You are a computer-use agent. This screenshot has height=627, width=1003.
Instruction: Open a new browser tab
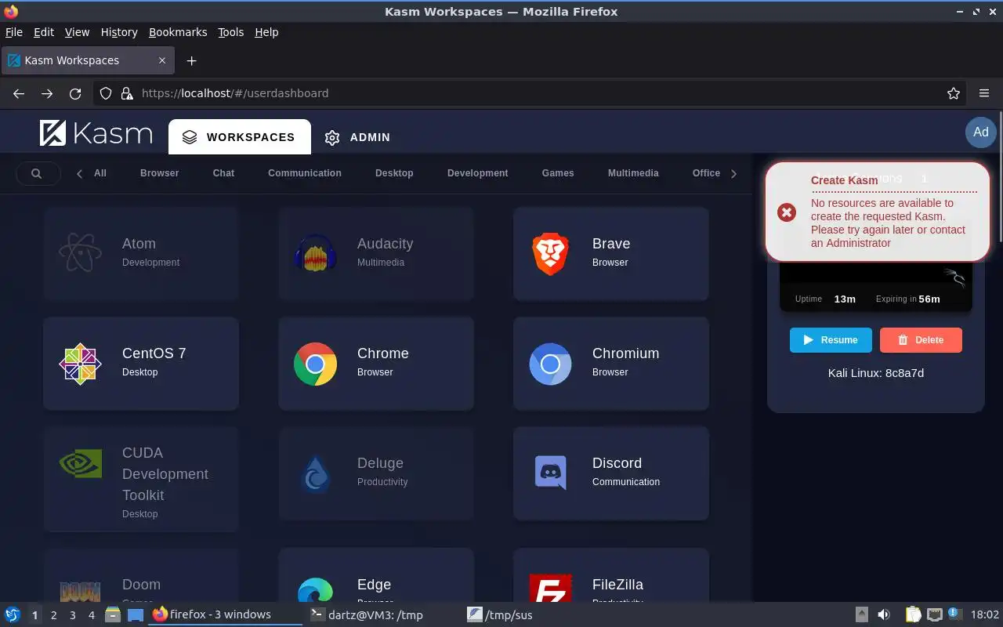191,60
